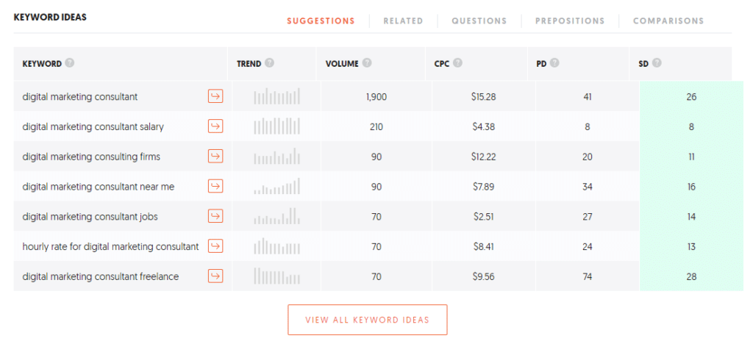Open arrow icon for digital marketing consultant salary
This screenshot has height=344, width=753.
pyautogui.click(x=215, y=126)
